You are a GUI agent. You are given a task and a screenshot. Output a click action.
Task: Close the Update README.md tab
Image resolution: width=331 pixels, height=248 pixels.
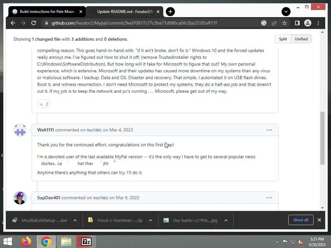pyautogui.click(x=158, y=12)
